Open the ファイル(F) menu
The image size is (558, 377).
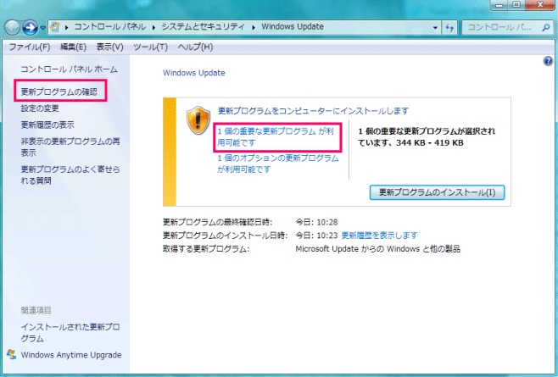click(x=30, y=47)
